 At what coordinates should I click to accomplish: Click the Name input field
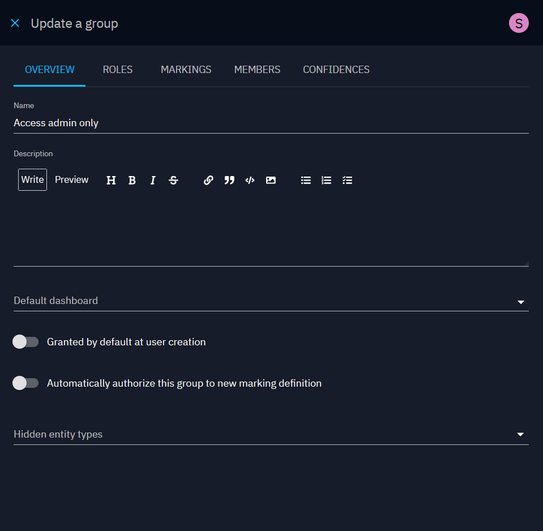click(x=271, y=123)
